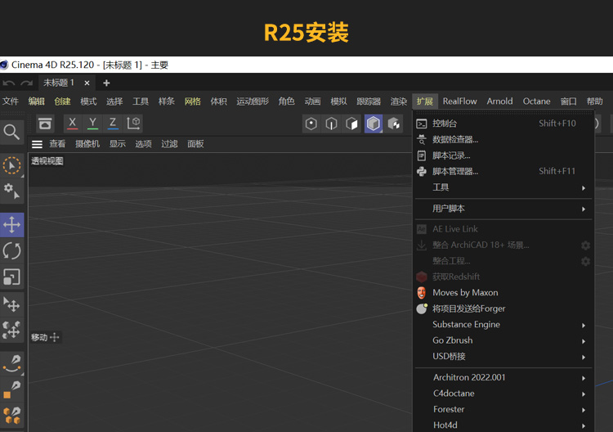Screen dimensions: 613x432
Task: Choose 将项目发送给Forger
Action: point(503,308)
